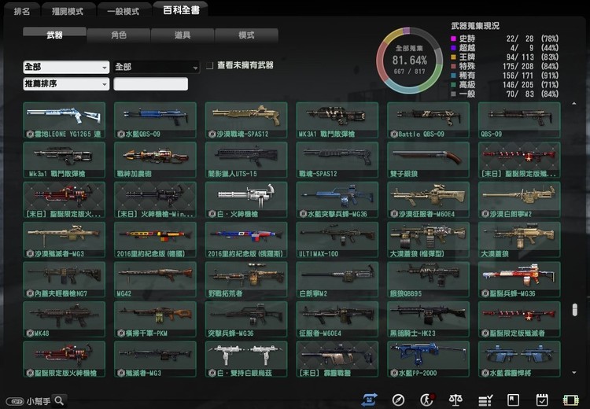This screenshot has height=409, width=590.
Task: Open the compass icon in bottom bar
Action: point(398,400)
